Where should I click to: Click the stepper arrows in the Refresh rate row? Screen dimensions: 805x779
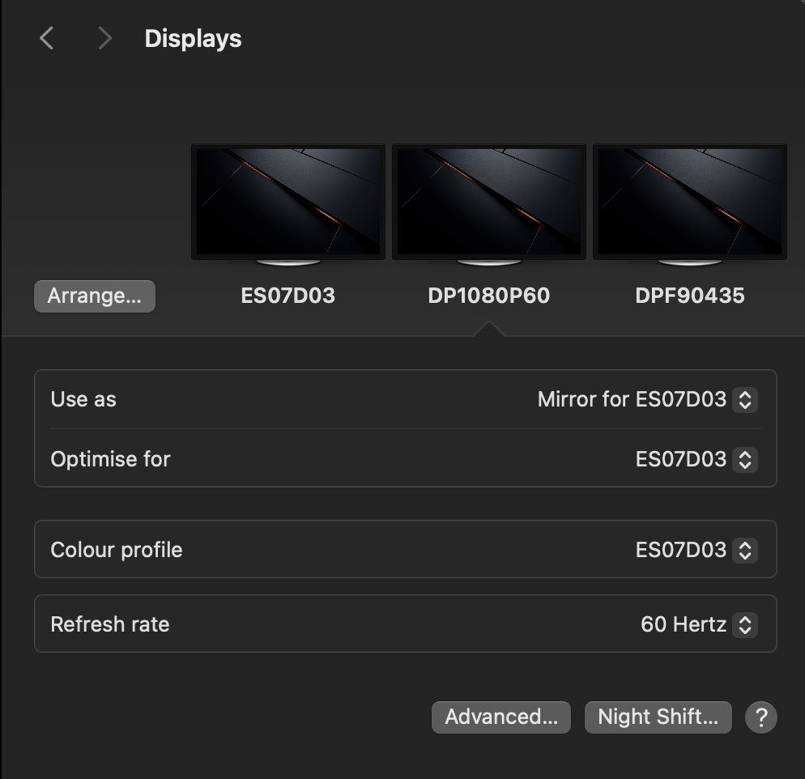[744, 624]
